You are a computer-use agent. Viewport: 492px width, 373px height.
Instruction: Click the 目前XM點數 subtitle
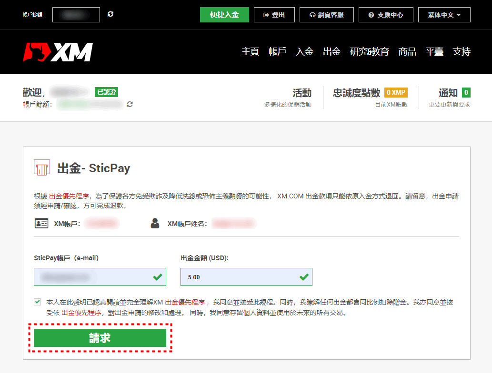[x=392, y=105]
